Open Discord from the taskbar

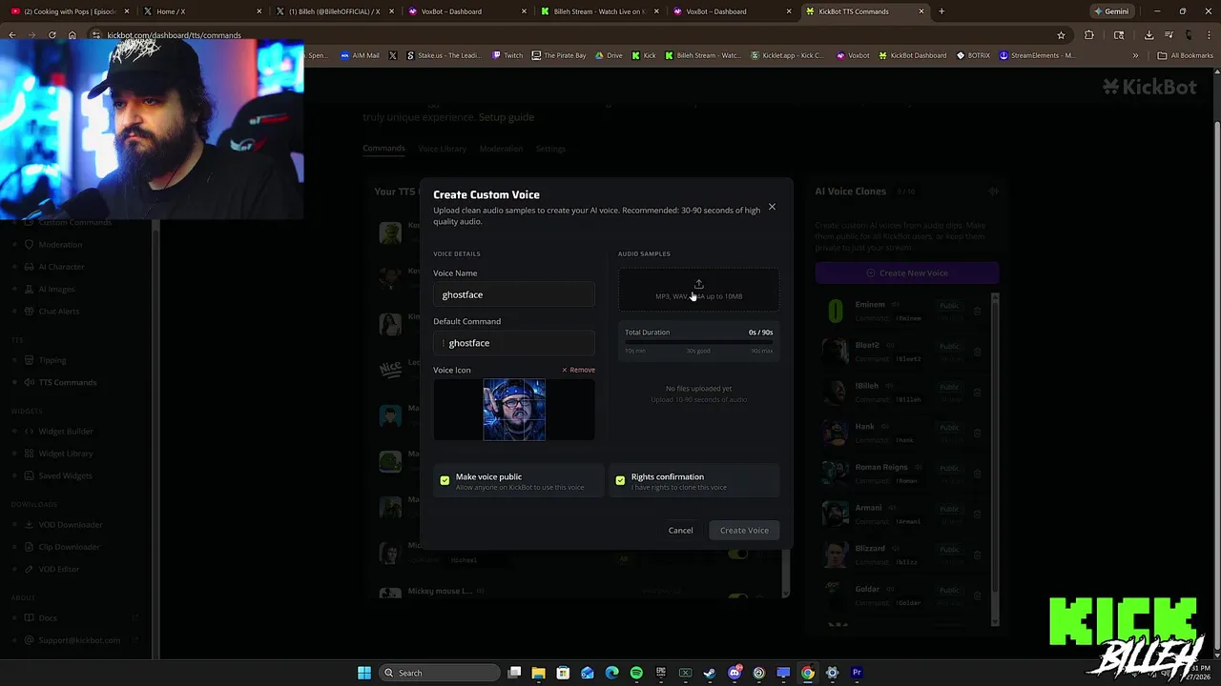click(735, 673)
